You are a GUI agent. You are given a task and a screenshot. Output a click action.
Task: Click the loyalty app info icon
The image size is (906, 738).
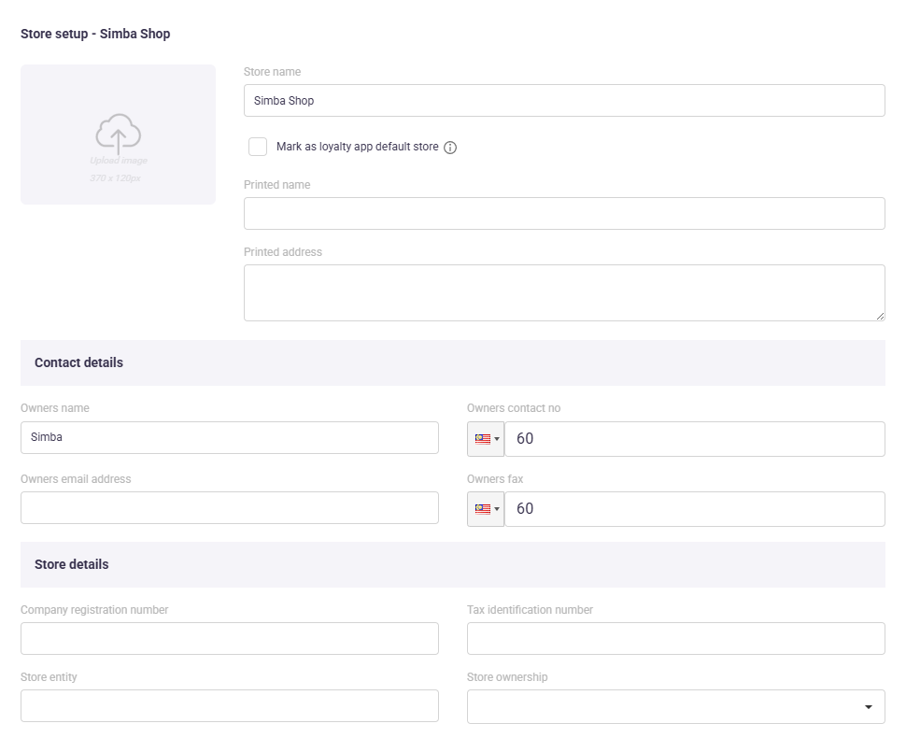point(450,148)
